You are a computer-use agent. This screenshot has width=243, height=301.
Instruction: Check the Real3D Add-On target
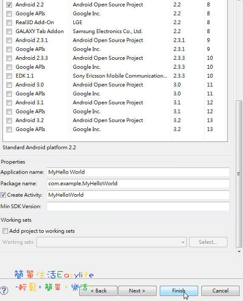[9, 23]
